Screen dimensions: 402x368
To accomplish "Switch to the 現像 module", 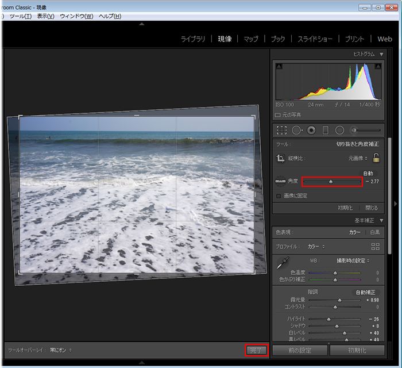I will point(225,39).
